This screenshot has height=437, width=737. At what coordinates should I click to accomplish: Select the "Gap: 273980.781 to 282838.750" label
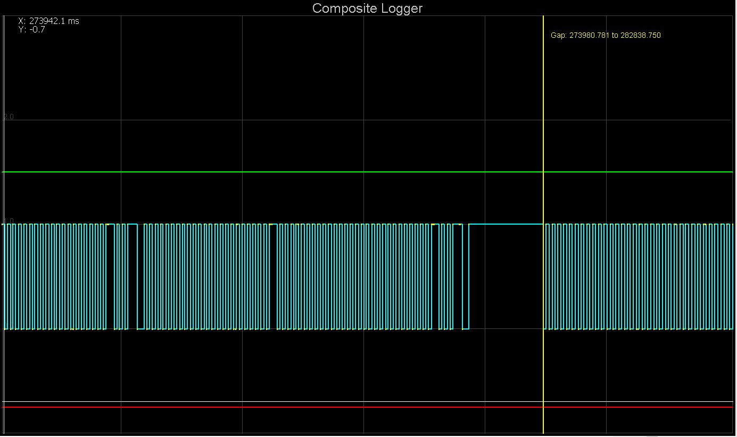pyautogui.click(x=606, y=36)
